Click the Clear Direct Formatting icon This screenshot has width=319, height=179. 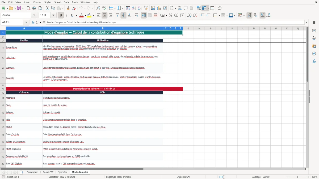point(74,8)
